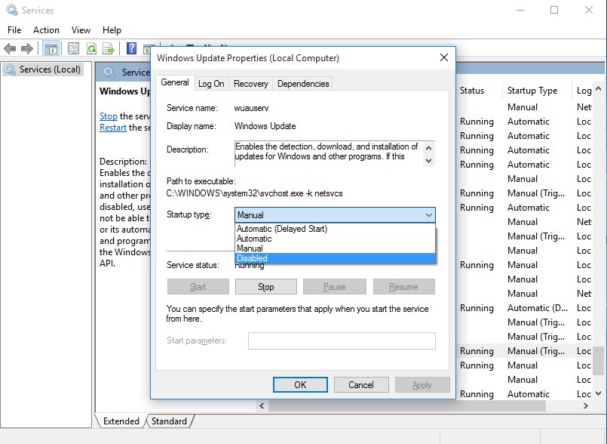This screenshot has width=607, height=444.
Task: Click the greyed-out Start button
Action: pyautogui.click(x=198, y=287)
